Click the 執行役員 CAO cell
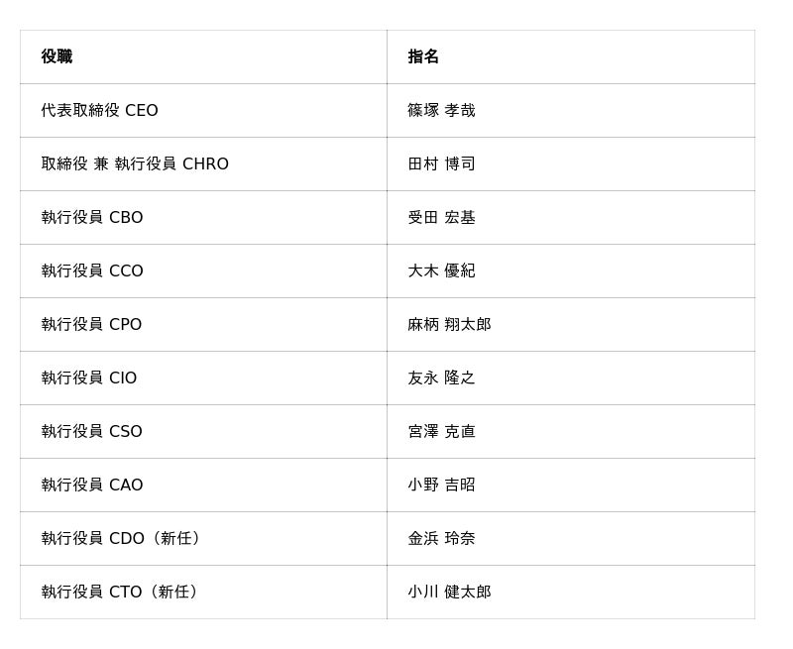Screen dimensions: 793x649 point(92,485)
